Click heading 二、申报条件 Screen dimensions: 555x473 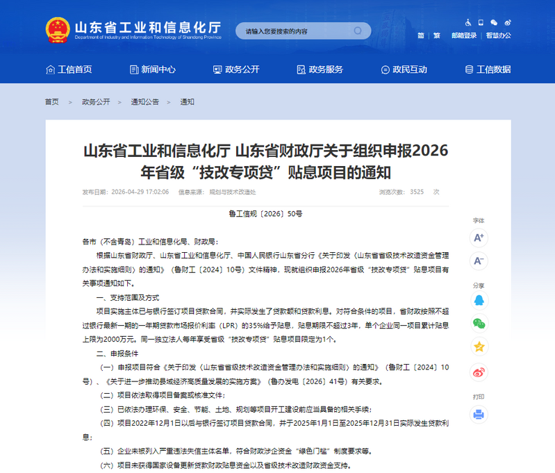[117, 354]
